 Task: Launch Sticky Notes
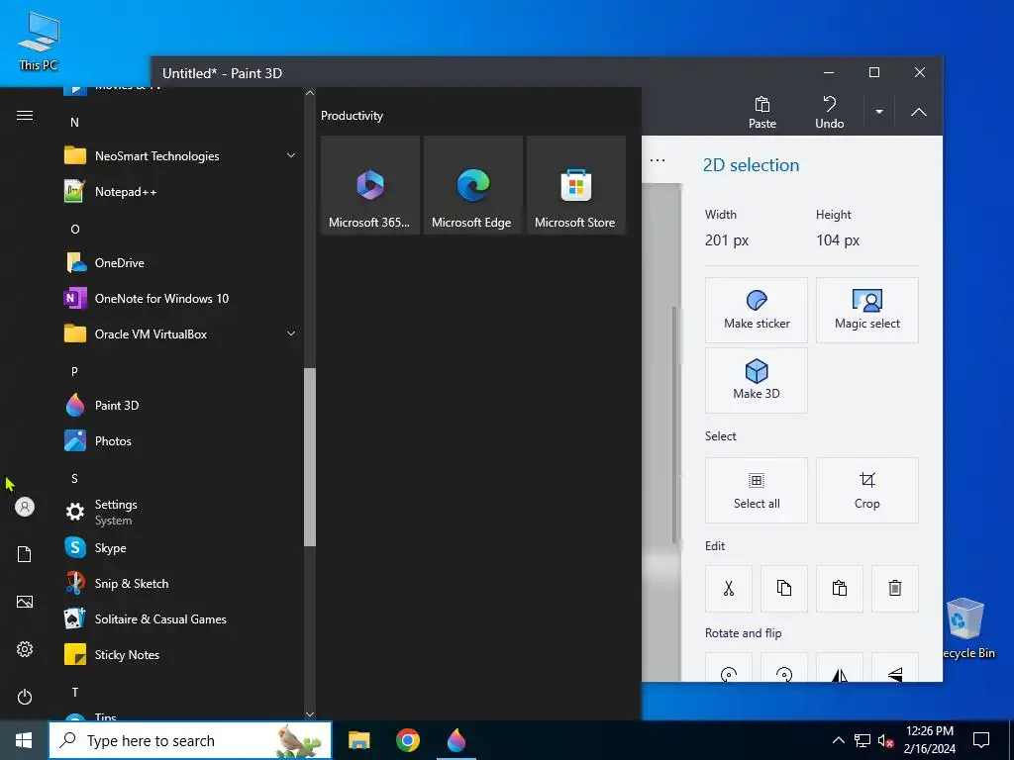tap(181, 655)
